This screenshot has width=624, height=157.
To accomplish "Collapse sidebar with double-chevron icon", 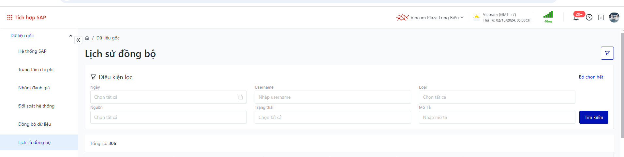I will [x=78, y=40].
